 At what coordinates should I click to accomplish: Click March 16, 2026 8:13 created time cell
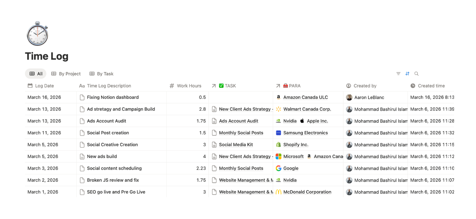coord(431,97)
